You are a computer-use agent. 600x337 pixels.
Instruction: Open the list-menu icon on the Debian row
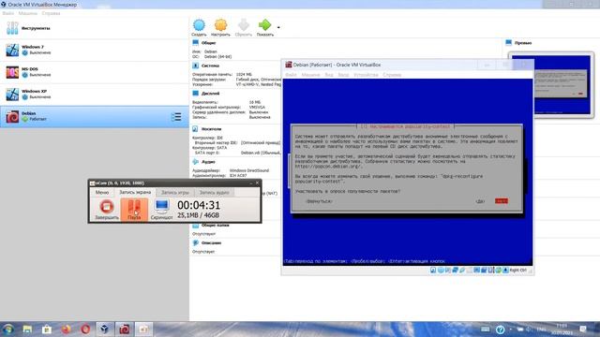pos(176,116)
